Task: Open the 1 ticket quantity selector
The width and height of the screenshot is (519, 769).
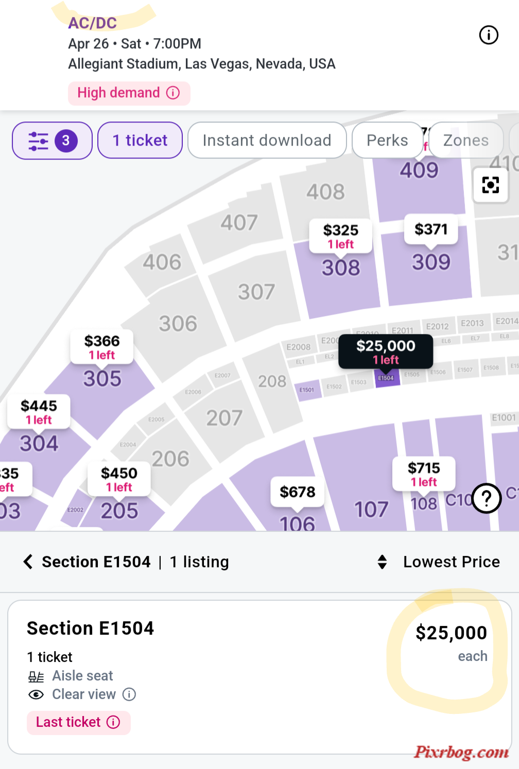Action: 140,140
